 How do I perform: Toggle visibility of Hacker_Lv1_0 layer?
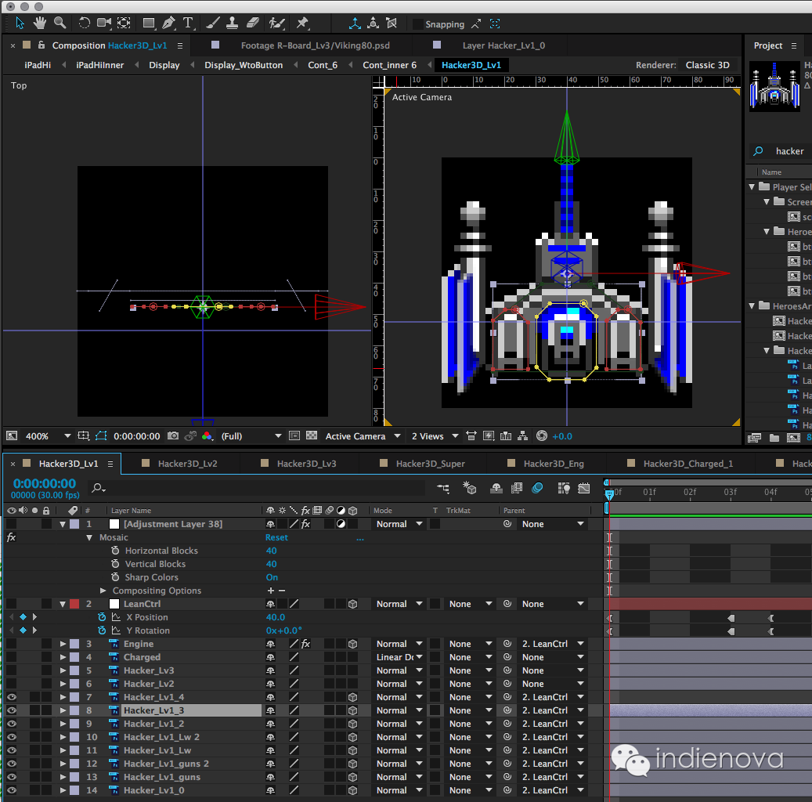pyautogui.click(x=12, y=790)
